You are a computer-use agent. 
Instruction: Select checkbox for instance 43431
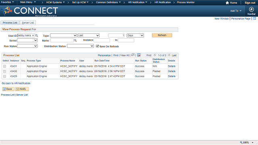click(x=4, y=66)
